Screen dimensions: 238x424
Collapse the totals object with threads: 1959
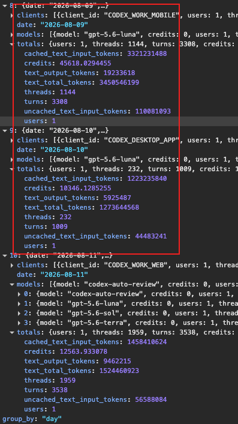pyautogui.click(x=12, y=333)
